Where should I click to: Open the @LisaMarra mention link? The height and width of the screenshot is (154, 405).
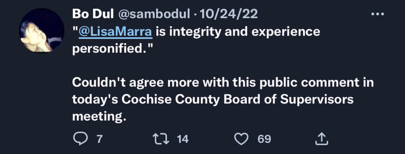tap(115, 32)
